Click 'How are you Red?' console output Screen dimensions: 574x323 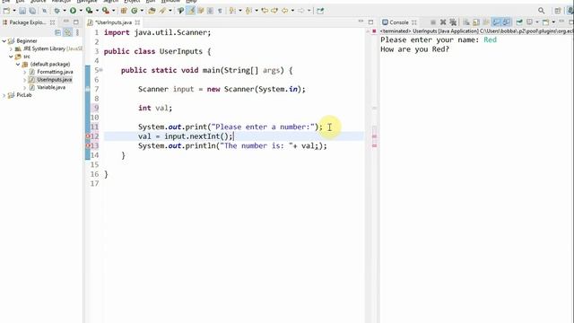[x=414, y=49]
